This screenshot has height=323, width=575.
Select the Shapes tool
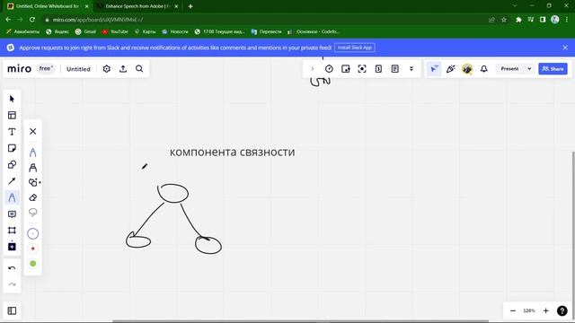(x=12, y=165)
